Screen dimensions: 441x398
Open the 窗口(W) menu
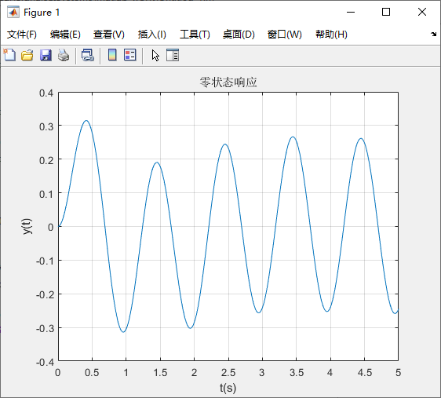pos(284,35)
